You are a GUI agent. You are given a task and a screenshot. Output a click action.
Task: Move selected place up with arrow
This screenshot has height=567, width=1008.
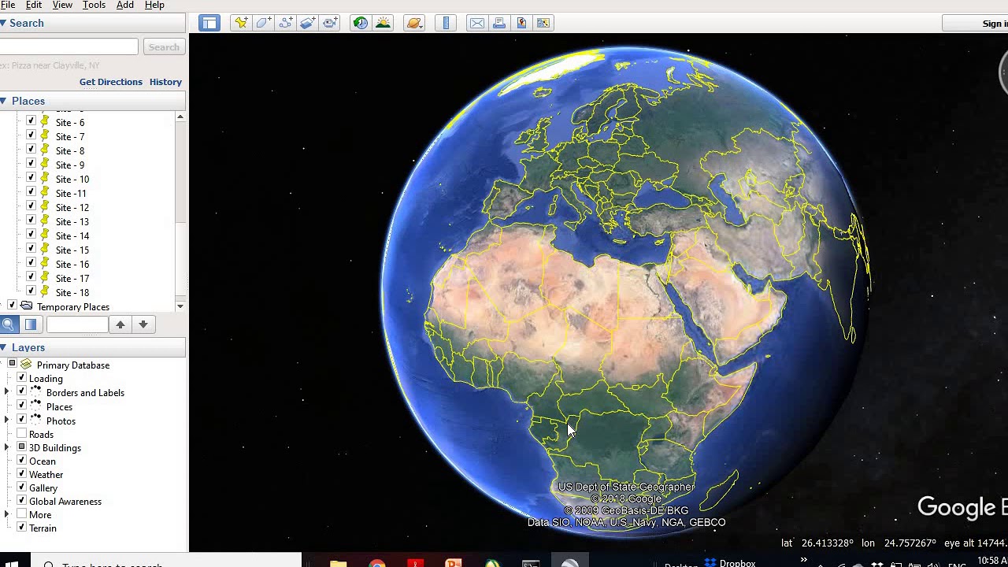click(120, 324)
